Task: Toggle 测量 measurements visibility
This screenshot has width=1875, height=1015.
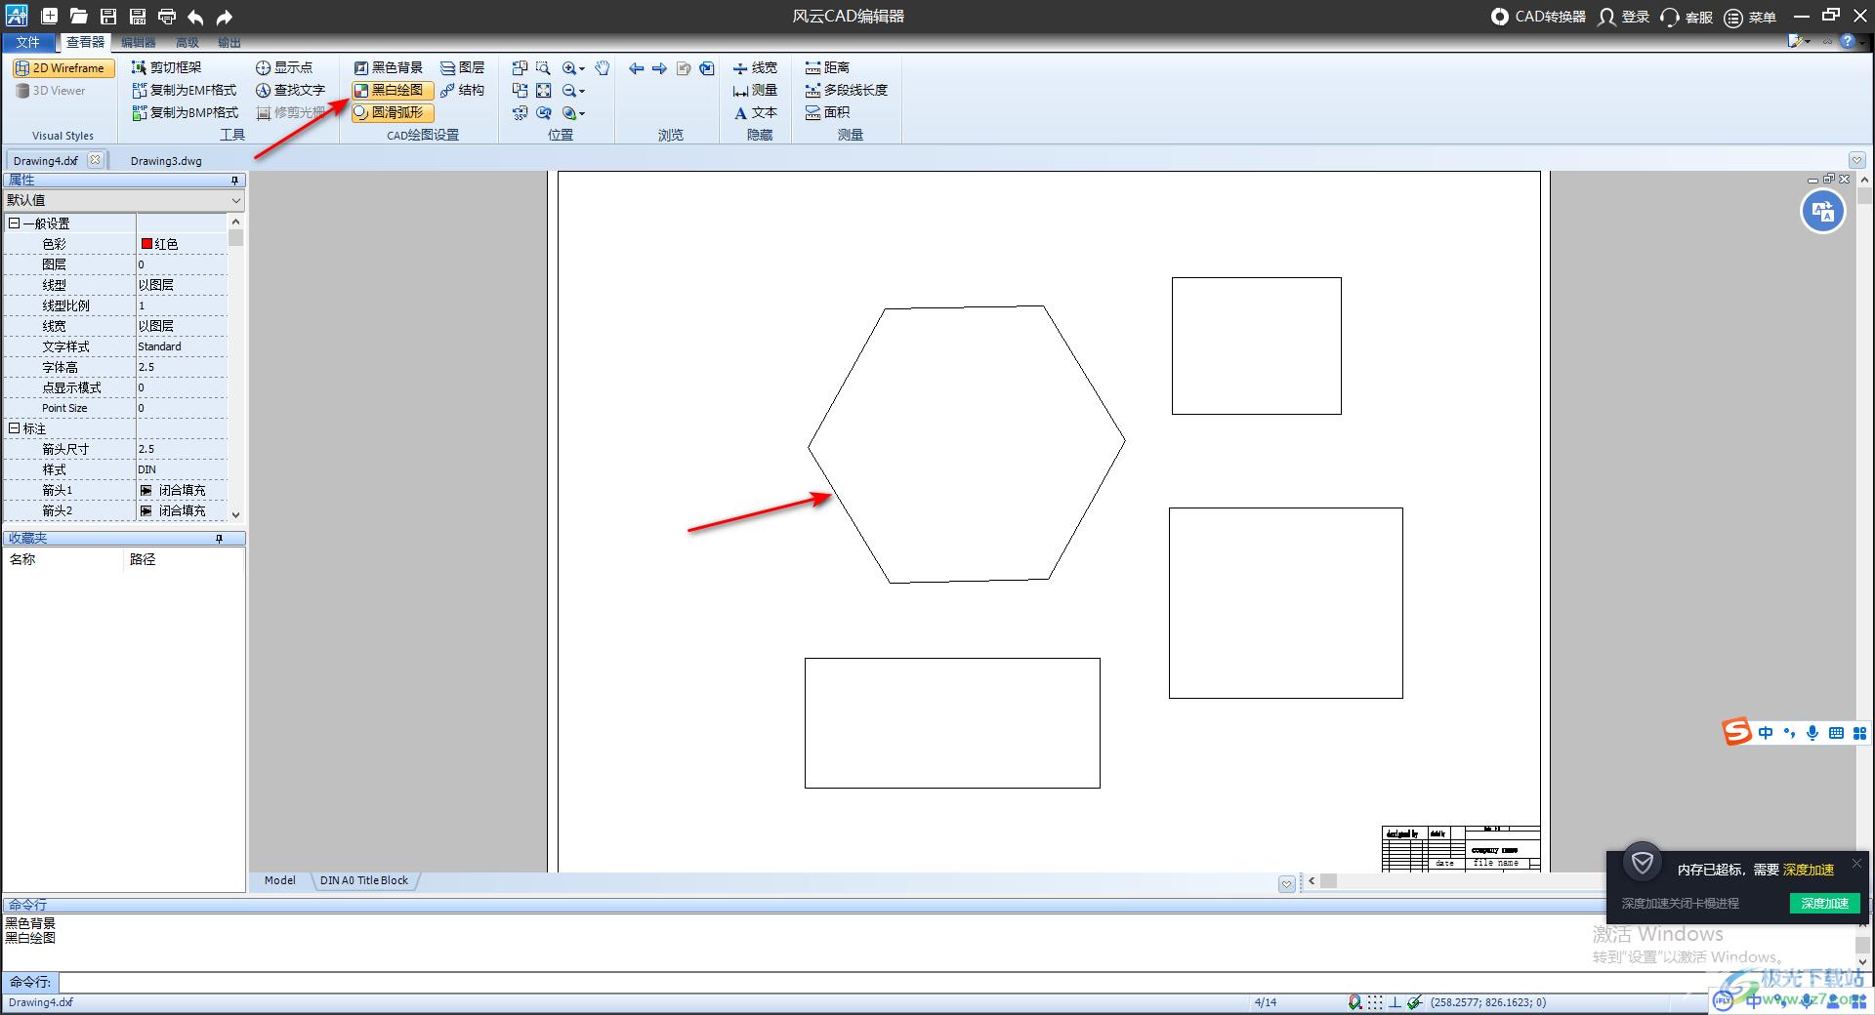Action: click(755, 90)
